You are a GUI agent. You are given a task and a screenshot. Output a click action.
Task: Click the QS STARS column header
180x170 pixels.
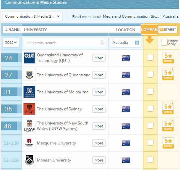pos(168,29)
